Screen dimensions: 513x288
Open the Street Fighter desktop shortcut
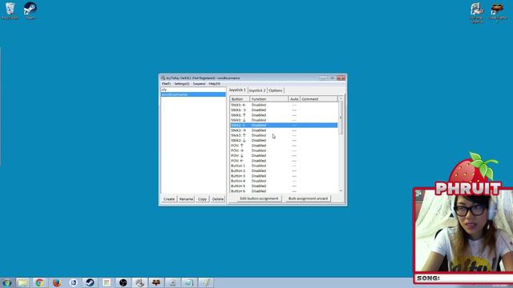[497, 13]
